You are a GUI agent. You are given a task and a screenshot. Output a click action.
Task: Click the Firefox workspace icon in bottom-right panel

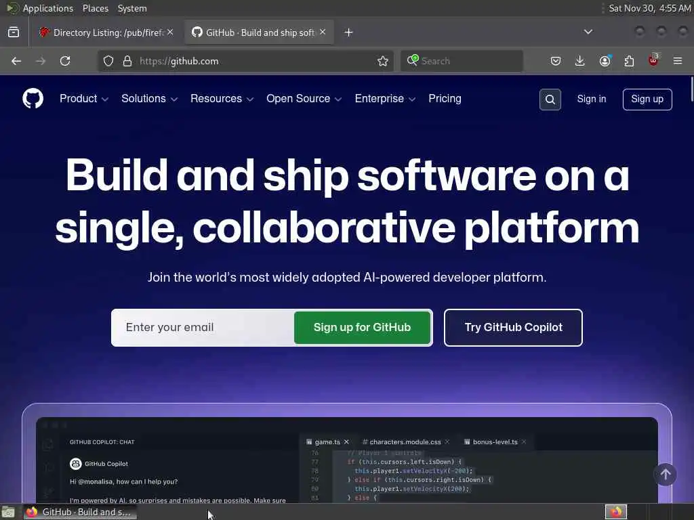616,512
